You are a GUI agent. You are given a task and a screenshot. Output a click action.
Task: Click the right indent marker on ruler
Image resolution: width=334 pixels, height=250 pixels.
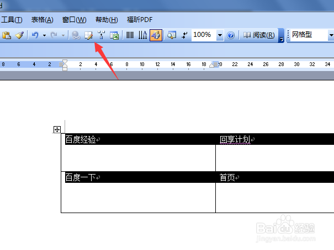pos(211,65)
